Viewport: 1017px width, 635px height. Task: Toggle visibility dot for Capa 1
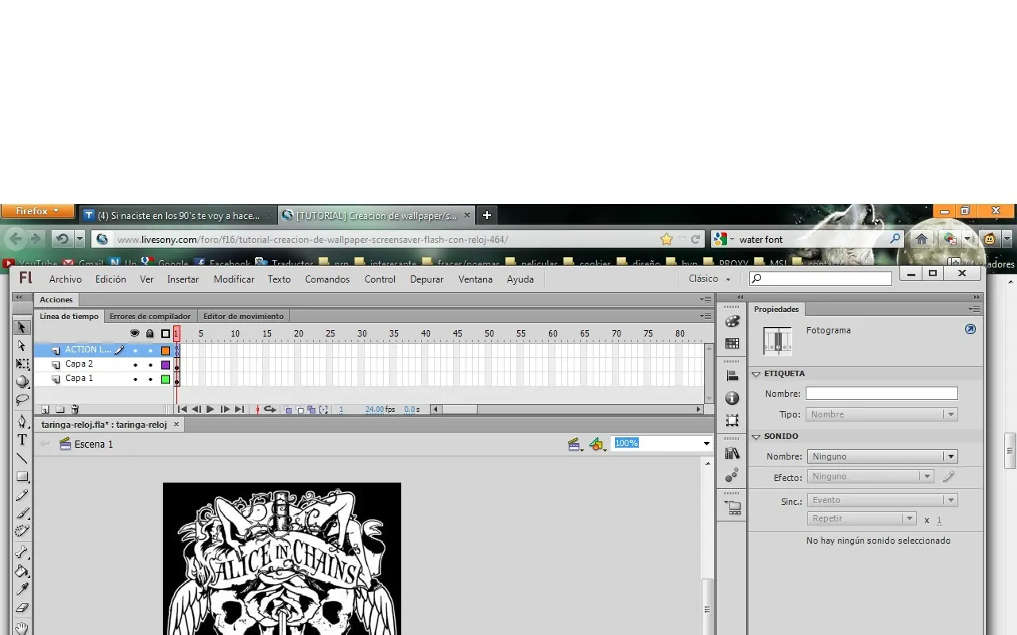pyautogui.click(x=135, y=379)
